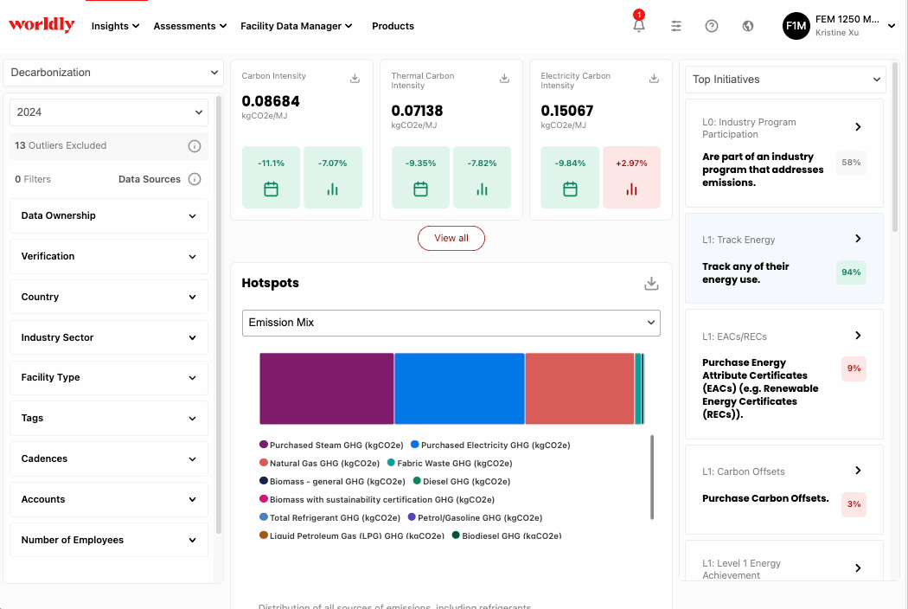
Task: Click the 94% badge on Track Energy
Action: point(851,272)
